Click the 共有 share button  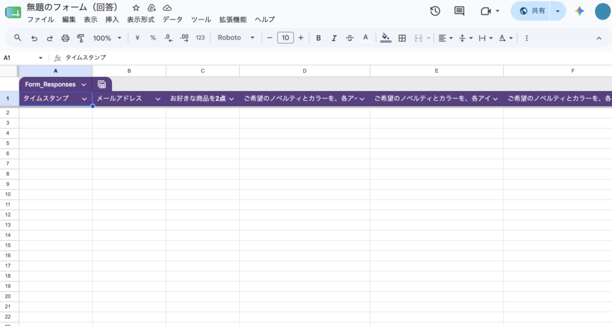click(531, 11)
